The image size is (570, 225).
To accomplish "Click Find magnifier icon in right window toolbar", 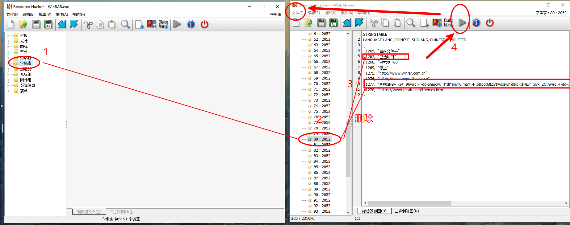I will [411, 22].
